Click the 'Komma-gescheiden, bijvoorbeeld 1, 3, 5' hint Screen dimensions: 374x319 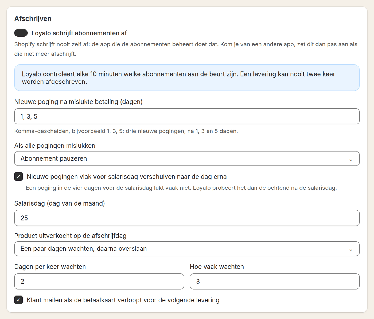click(126, 131)
